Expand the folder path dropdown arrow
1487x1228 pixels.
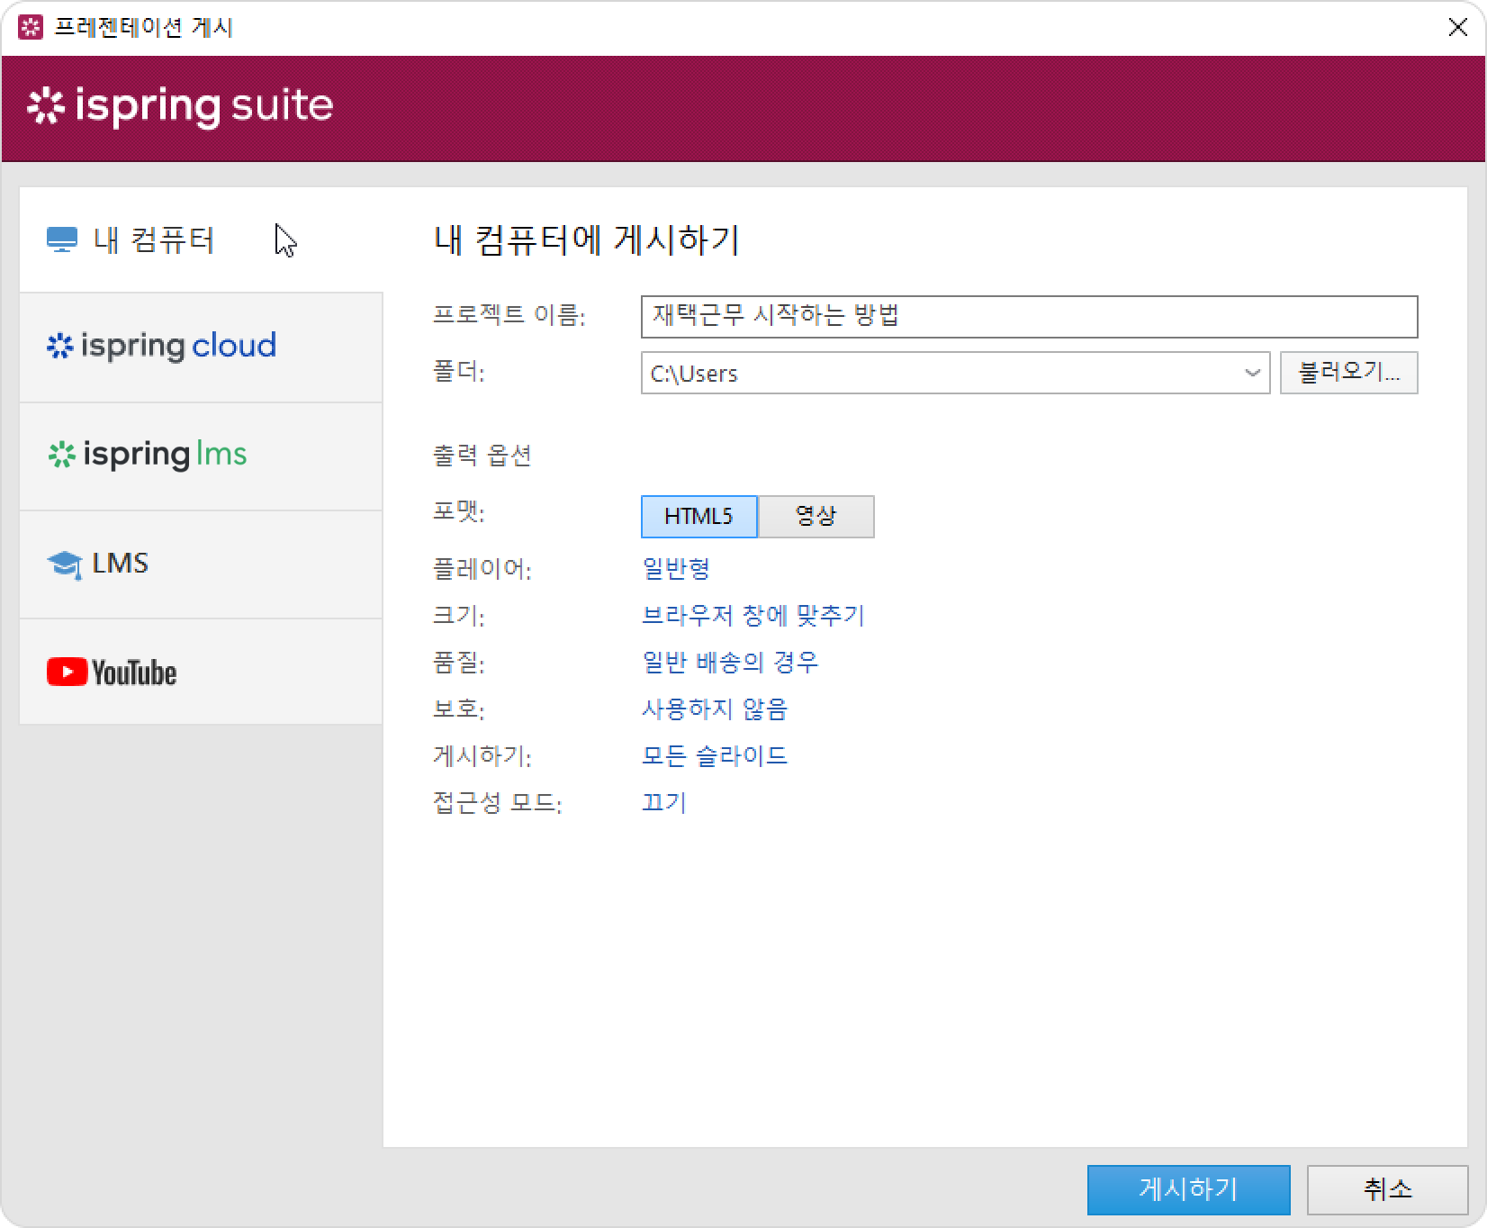(x=1251, y=373)
